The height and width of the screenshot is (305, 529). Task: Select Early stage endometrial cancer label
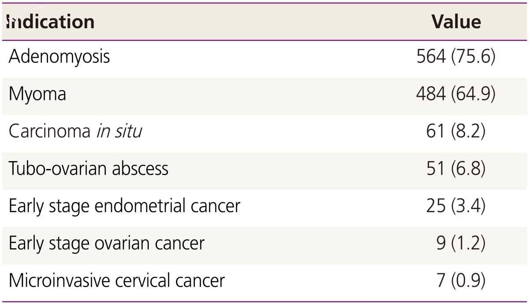[x=124, y=206]
